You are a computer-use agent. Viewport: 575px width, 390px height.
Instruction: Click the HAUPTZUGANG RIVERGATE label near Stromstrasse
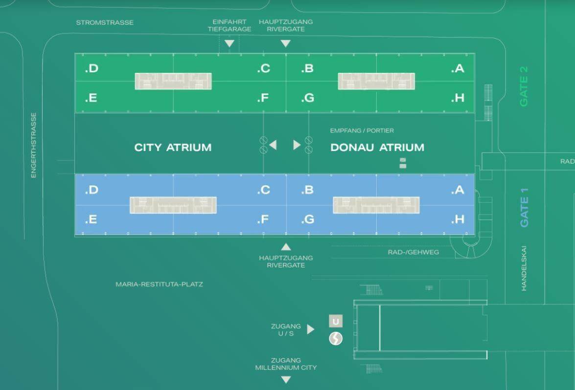286,25
